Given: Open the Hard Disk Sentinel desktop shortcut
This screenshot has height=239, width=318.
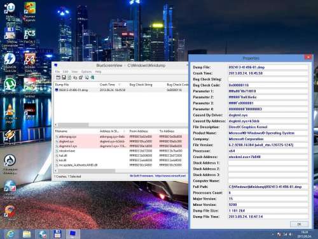Looking at the screenshot, I should (x=30, y=87).
